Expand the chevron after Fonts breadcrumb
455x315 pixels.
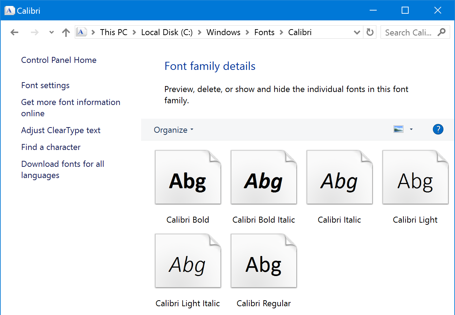point(281,32)
